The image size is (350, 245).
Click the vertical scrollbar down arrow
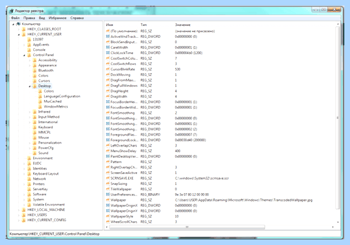(x=338, y=222)
